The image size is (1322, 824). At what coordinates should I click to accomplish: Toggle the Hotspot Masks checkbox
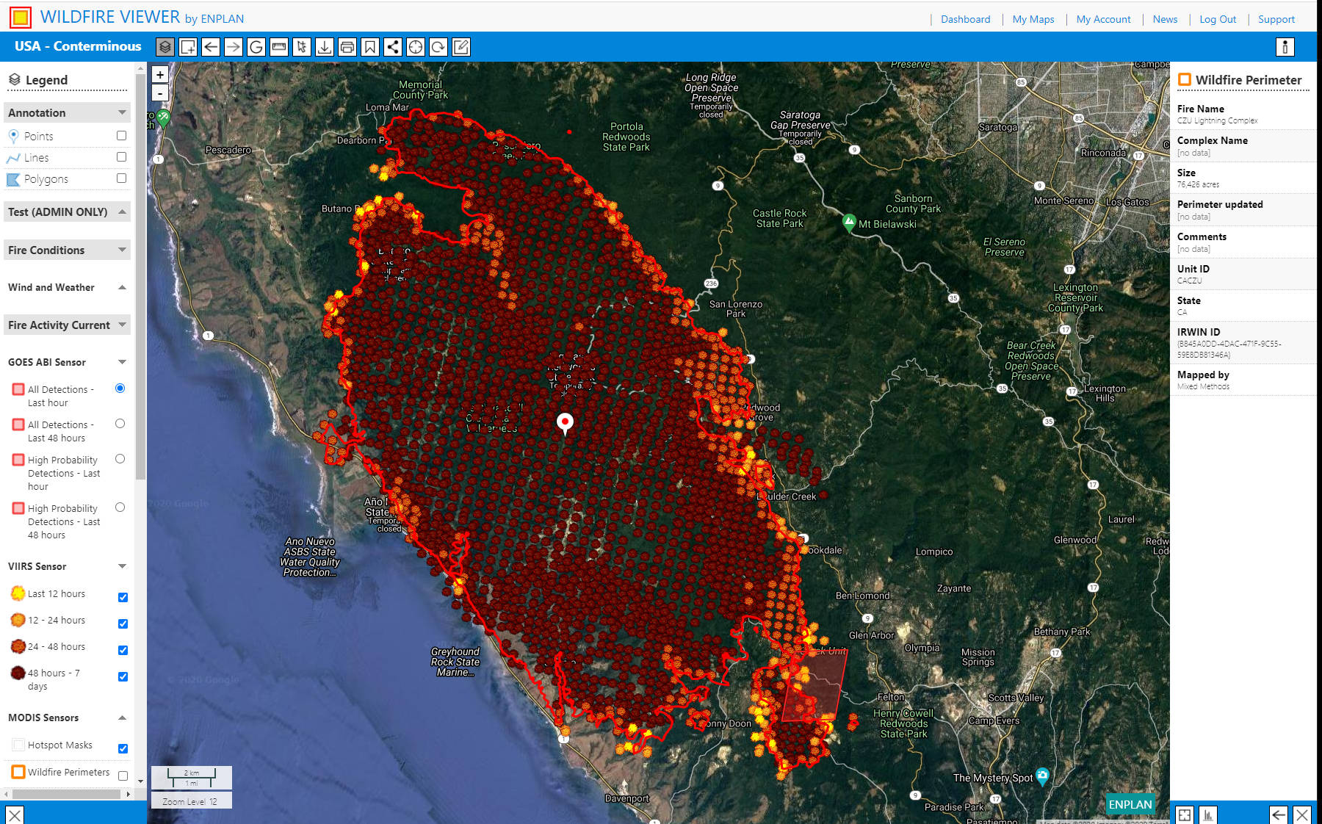click(123, 749)
